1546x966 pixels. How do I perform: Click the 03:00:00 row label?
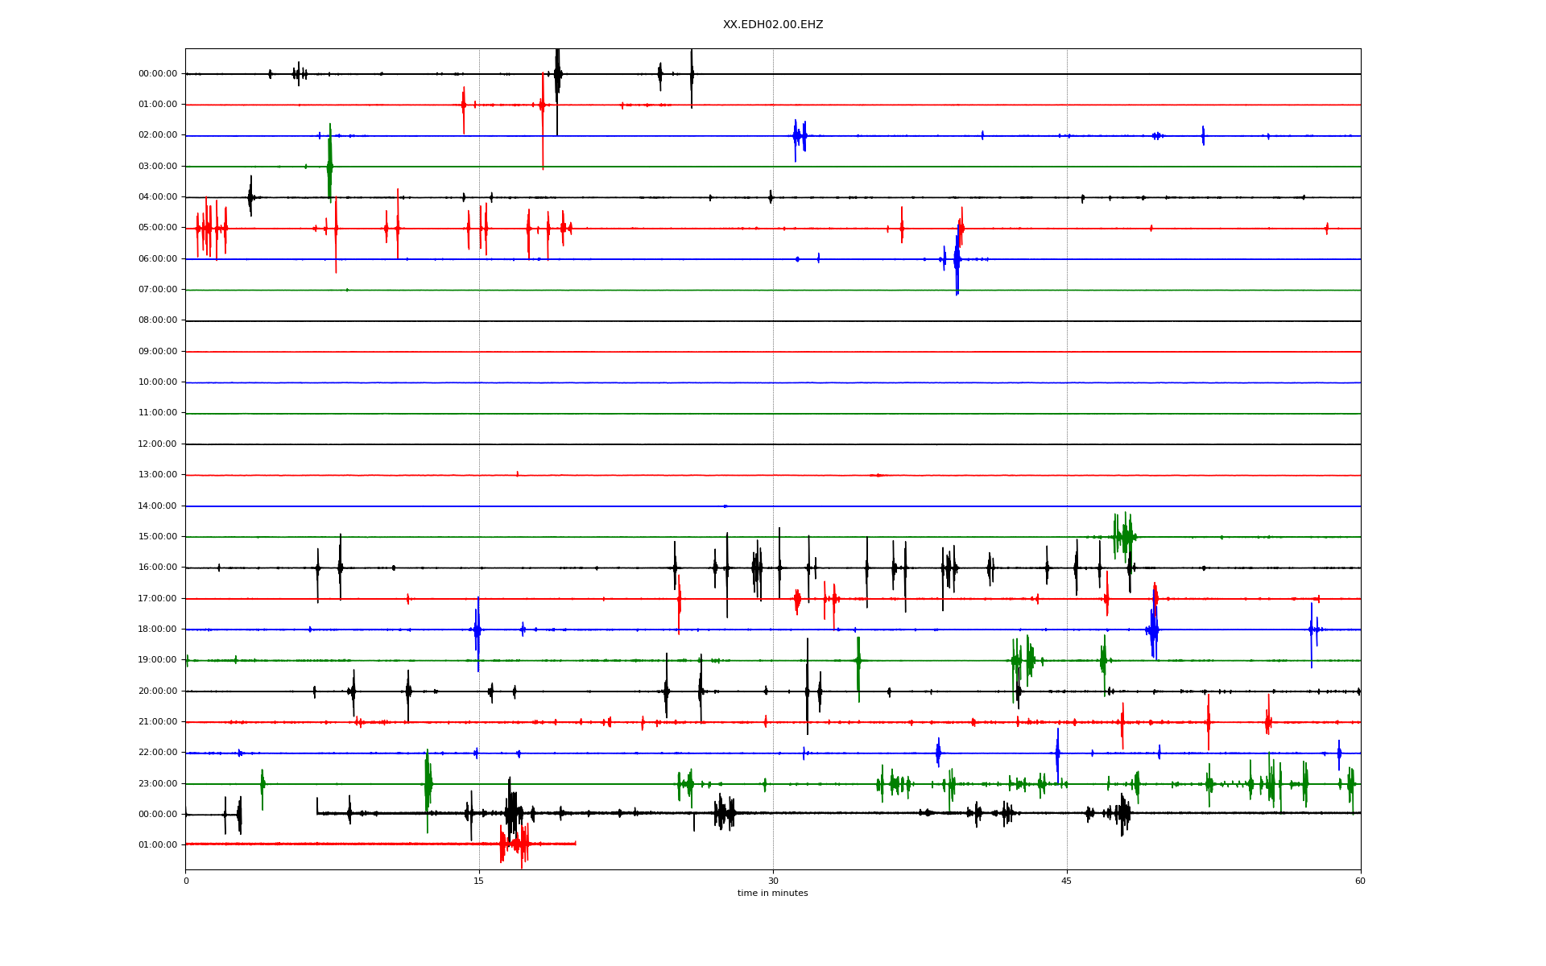coord(158,166)
